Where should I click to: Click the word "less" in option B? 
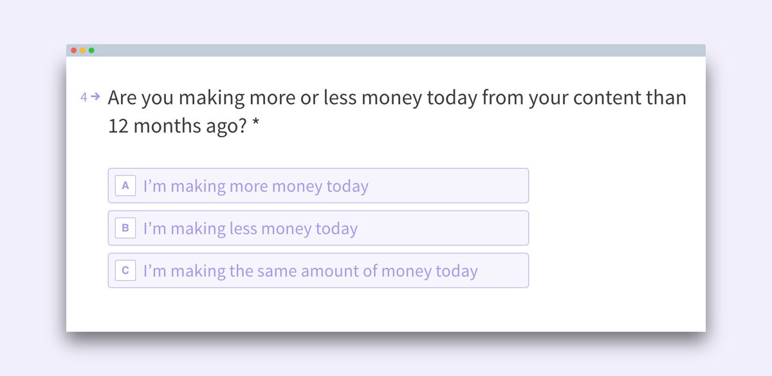pos(244,229)
